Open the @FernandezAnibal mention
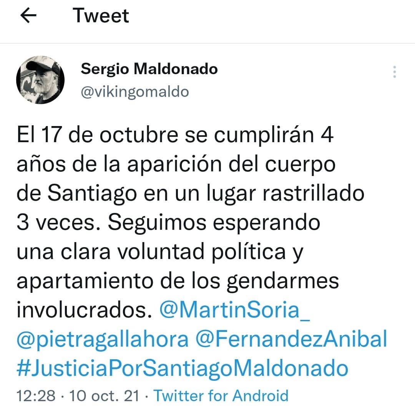This screenshot has width=415, height=415. [291, 338]
